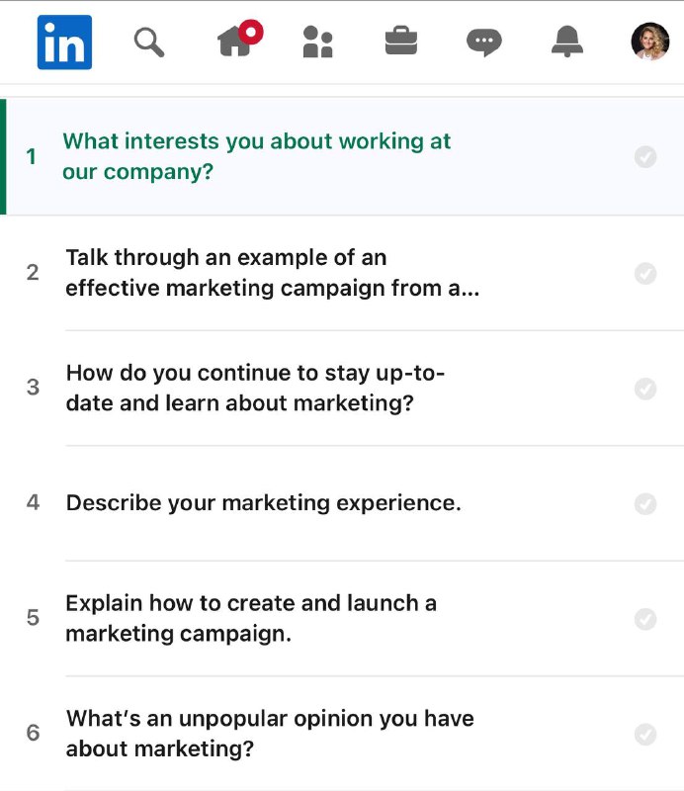Mark 'Describe your marketing experience' as done
Viewport: 684px width, 791px height.
645,503
